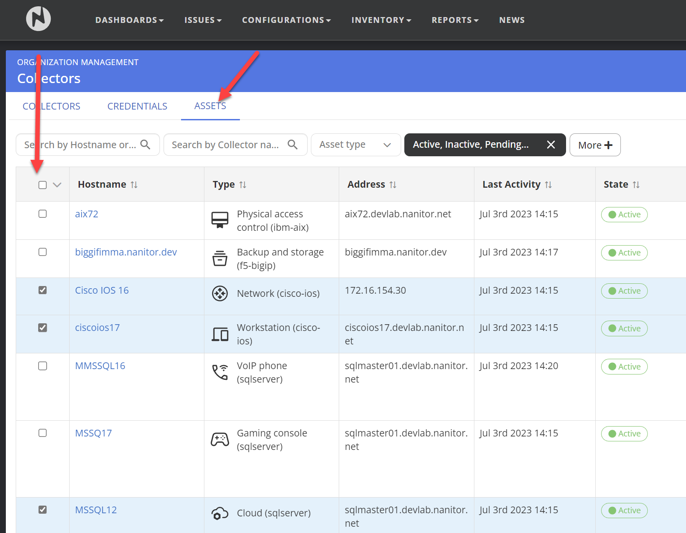The image size is (686, 533).
Task: Clear the Active, Inactive, Pending filter
Action: coord(551,145)
